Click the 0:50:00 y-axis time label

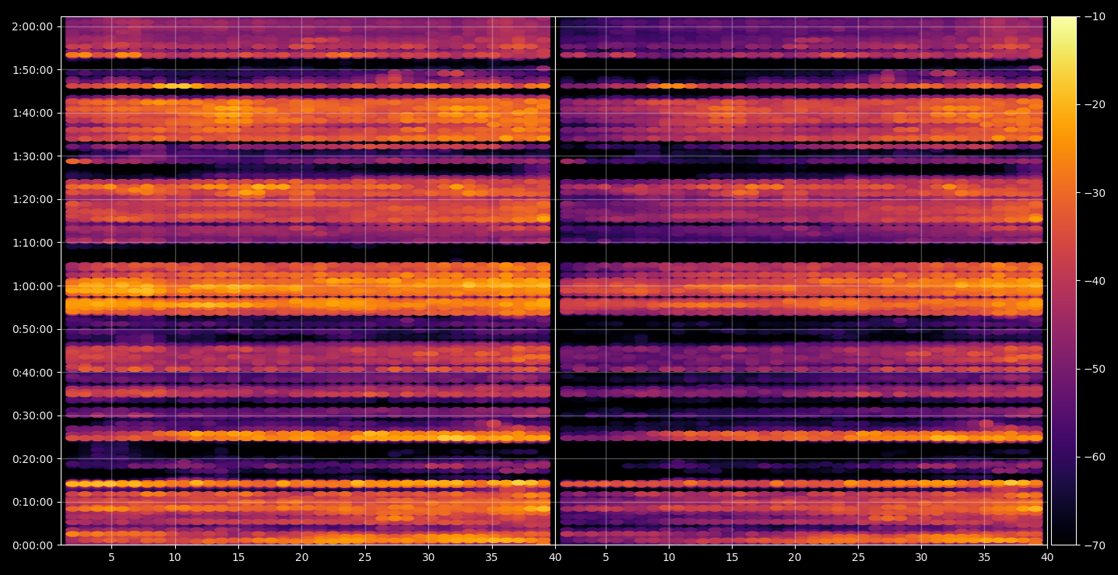click(33, 329)
